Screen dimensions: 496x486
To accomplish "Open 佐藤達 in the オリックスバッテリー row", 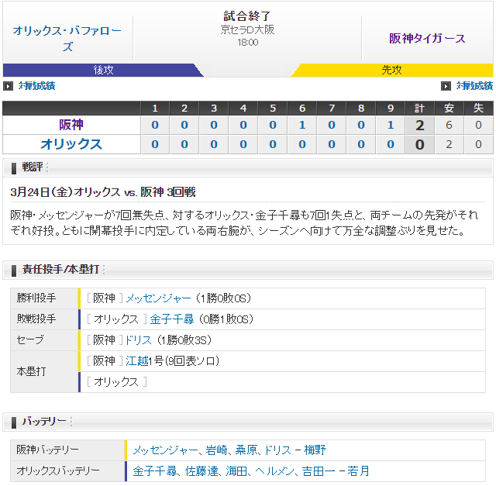I will click(x=201, y=471).
